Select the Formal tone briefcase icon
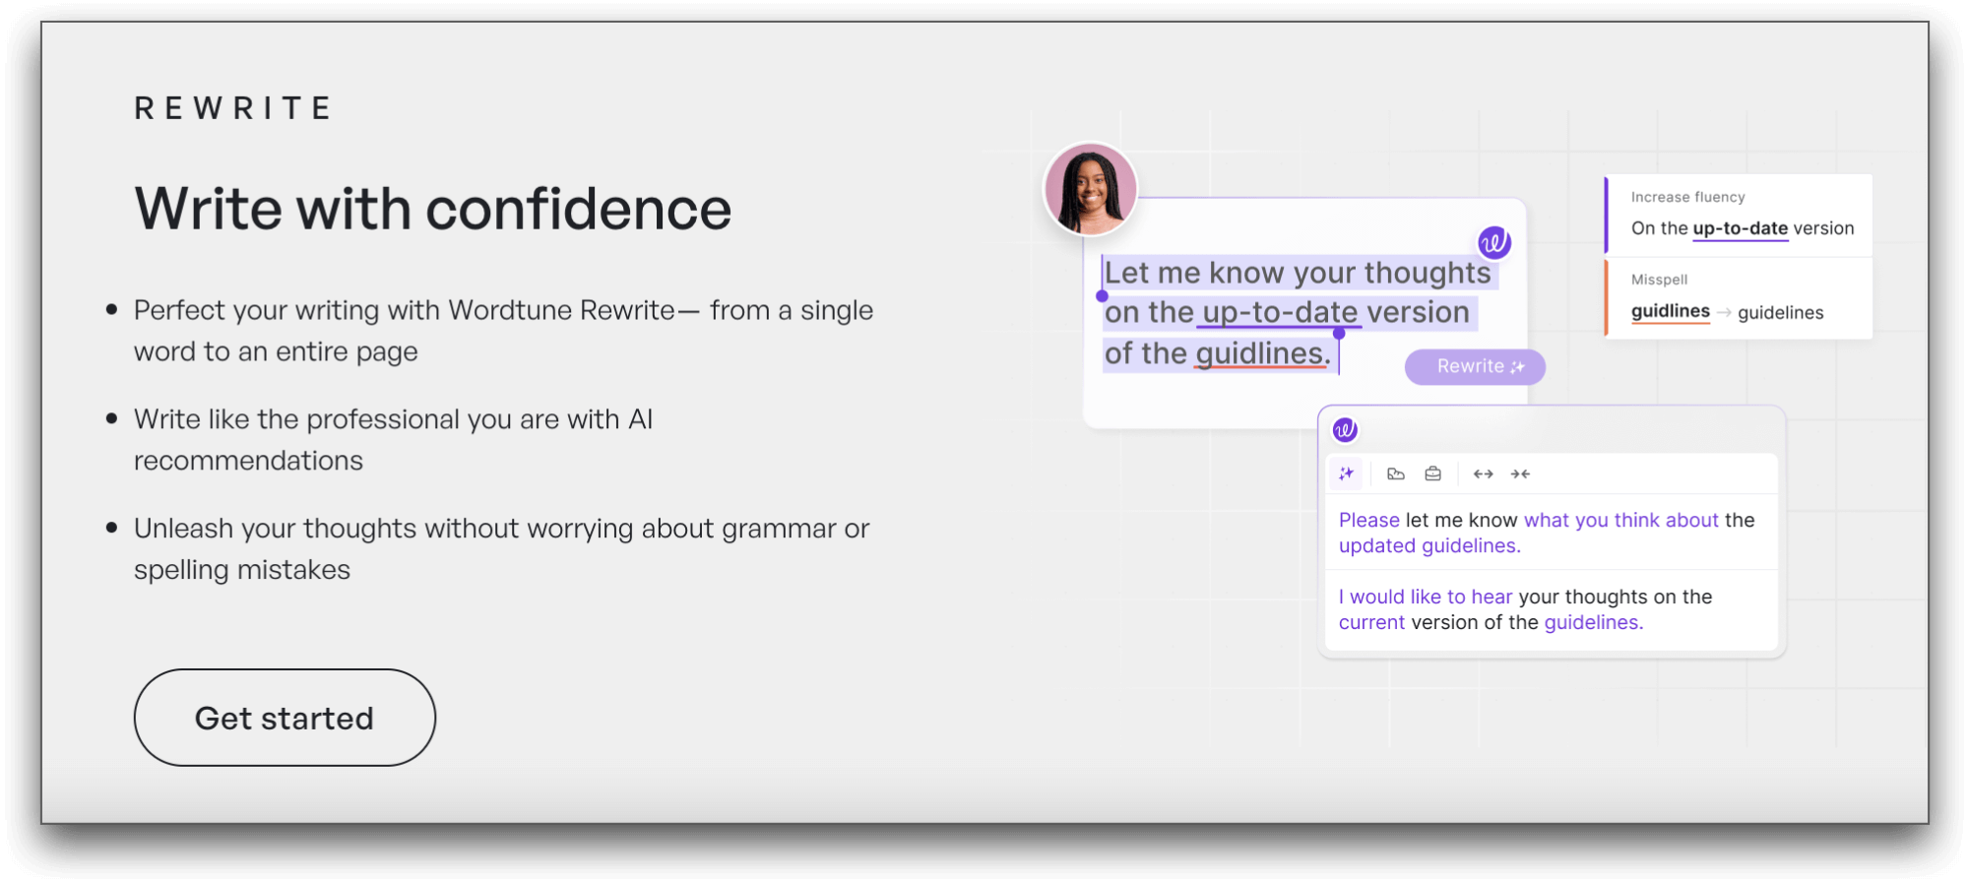The width and height of the screenshot is (1968, 883). click(1432, 473)
